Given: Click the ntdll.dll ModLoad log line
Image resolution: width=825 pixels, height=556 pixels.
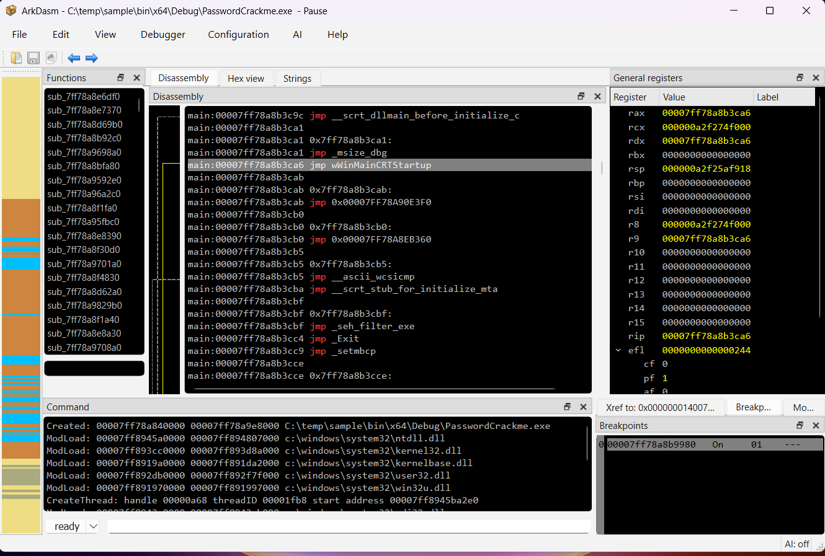Looking at the screenshot, I should coord(246,438).
